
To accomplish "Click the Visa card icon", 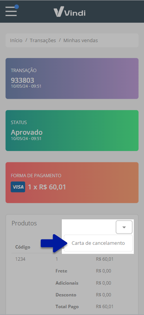I will pos(18,187).
